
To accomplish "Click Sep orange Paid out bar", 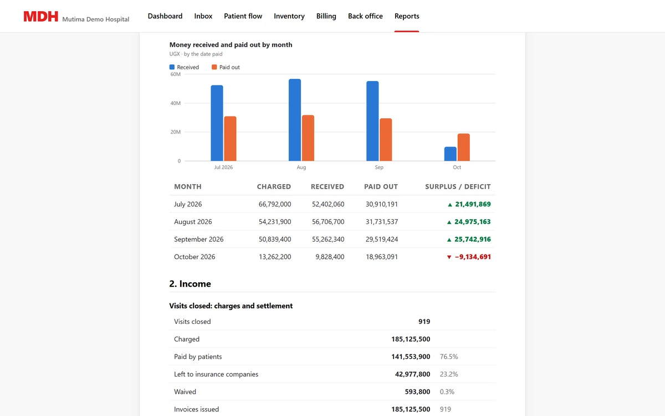I will point(386,140).
